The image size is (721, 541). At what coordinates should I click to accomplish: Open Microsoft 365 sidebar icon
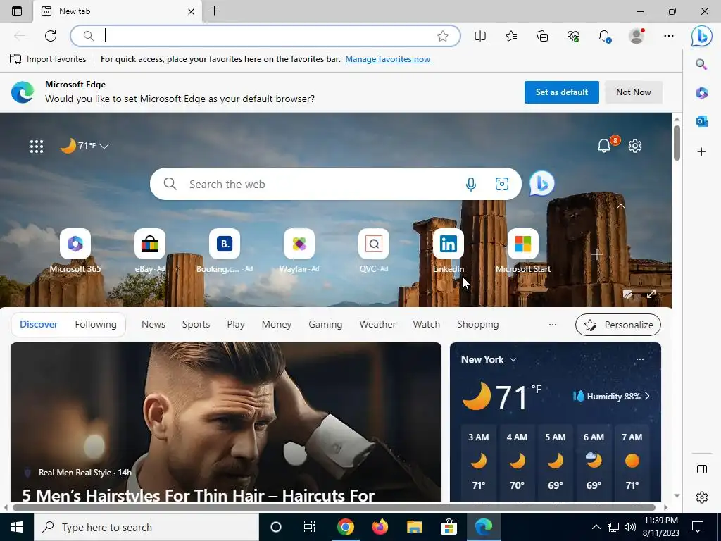702,92
